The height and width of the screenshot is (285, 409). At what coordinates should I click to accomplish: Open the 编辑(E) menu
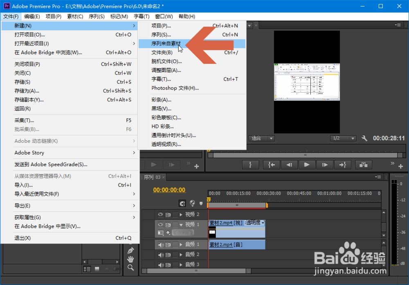pos(32,16)
